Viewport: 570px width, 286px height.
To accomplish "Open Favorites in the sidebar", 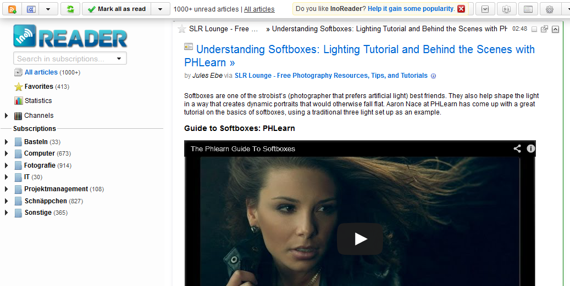I will tap(39, 86).
